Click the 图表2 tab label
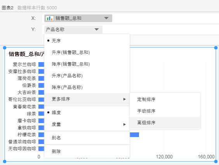 [x=7, y=8]
